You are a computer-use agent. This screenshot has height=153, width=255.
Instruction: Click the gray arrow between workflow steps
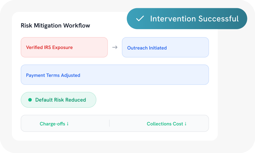(x=115, y=47)
